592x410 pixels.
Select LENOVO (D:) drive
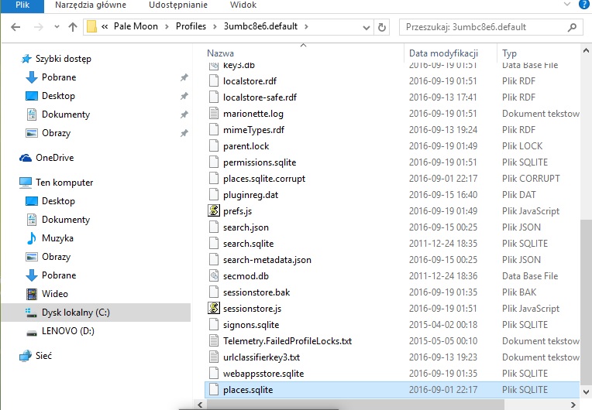click(x=68, y=331)
